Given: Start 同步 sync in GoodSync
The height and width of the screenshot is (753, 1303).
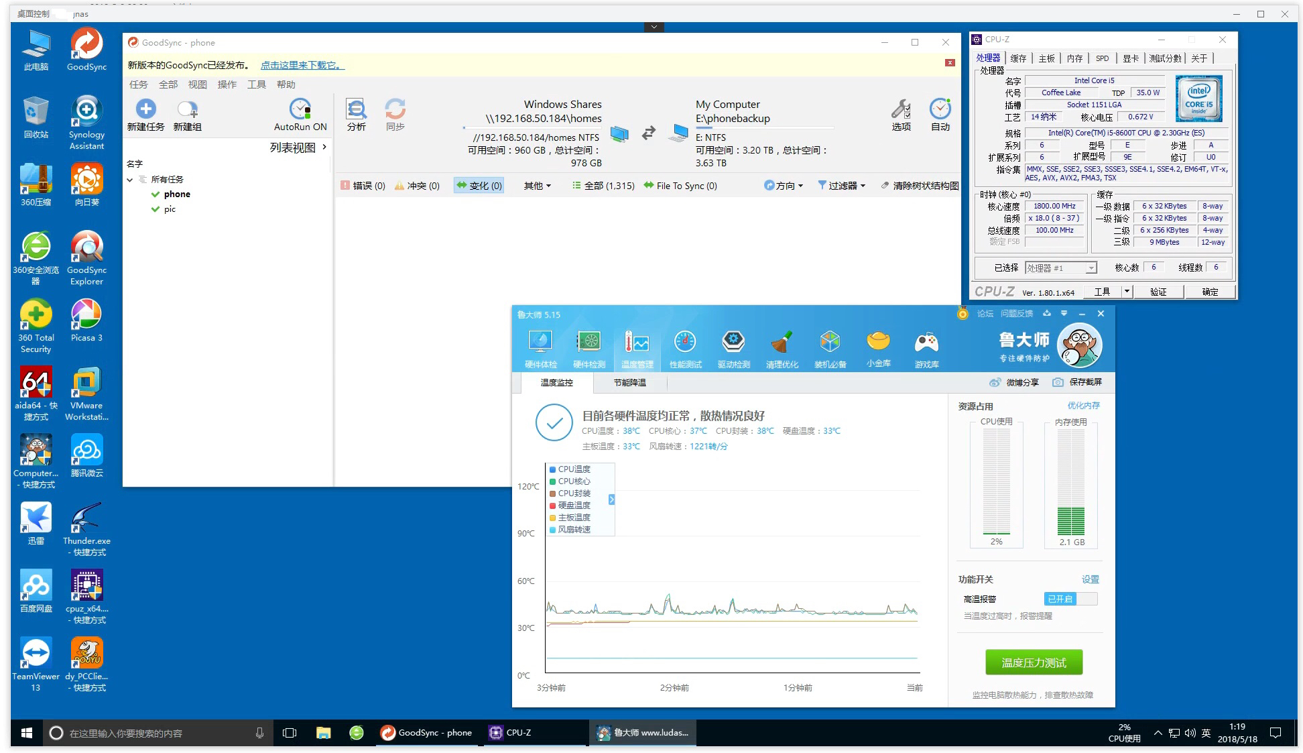Looking at the screenshot, I should 395,113.
